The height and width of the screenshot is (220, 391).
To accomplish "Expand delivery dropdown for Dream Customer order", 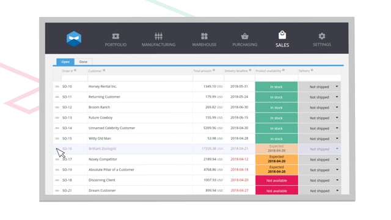I will point(337,191).
